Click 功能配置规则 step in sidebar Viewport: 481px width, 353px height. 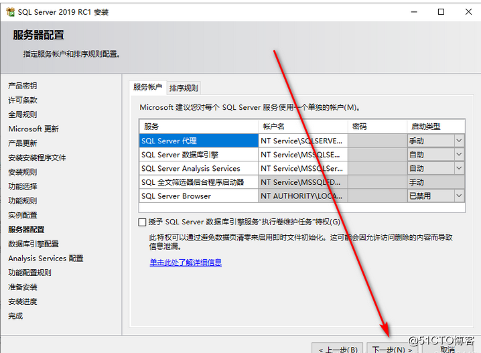pyautogui.click(x=29, y=273)
